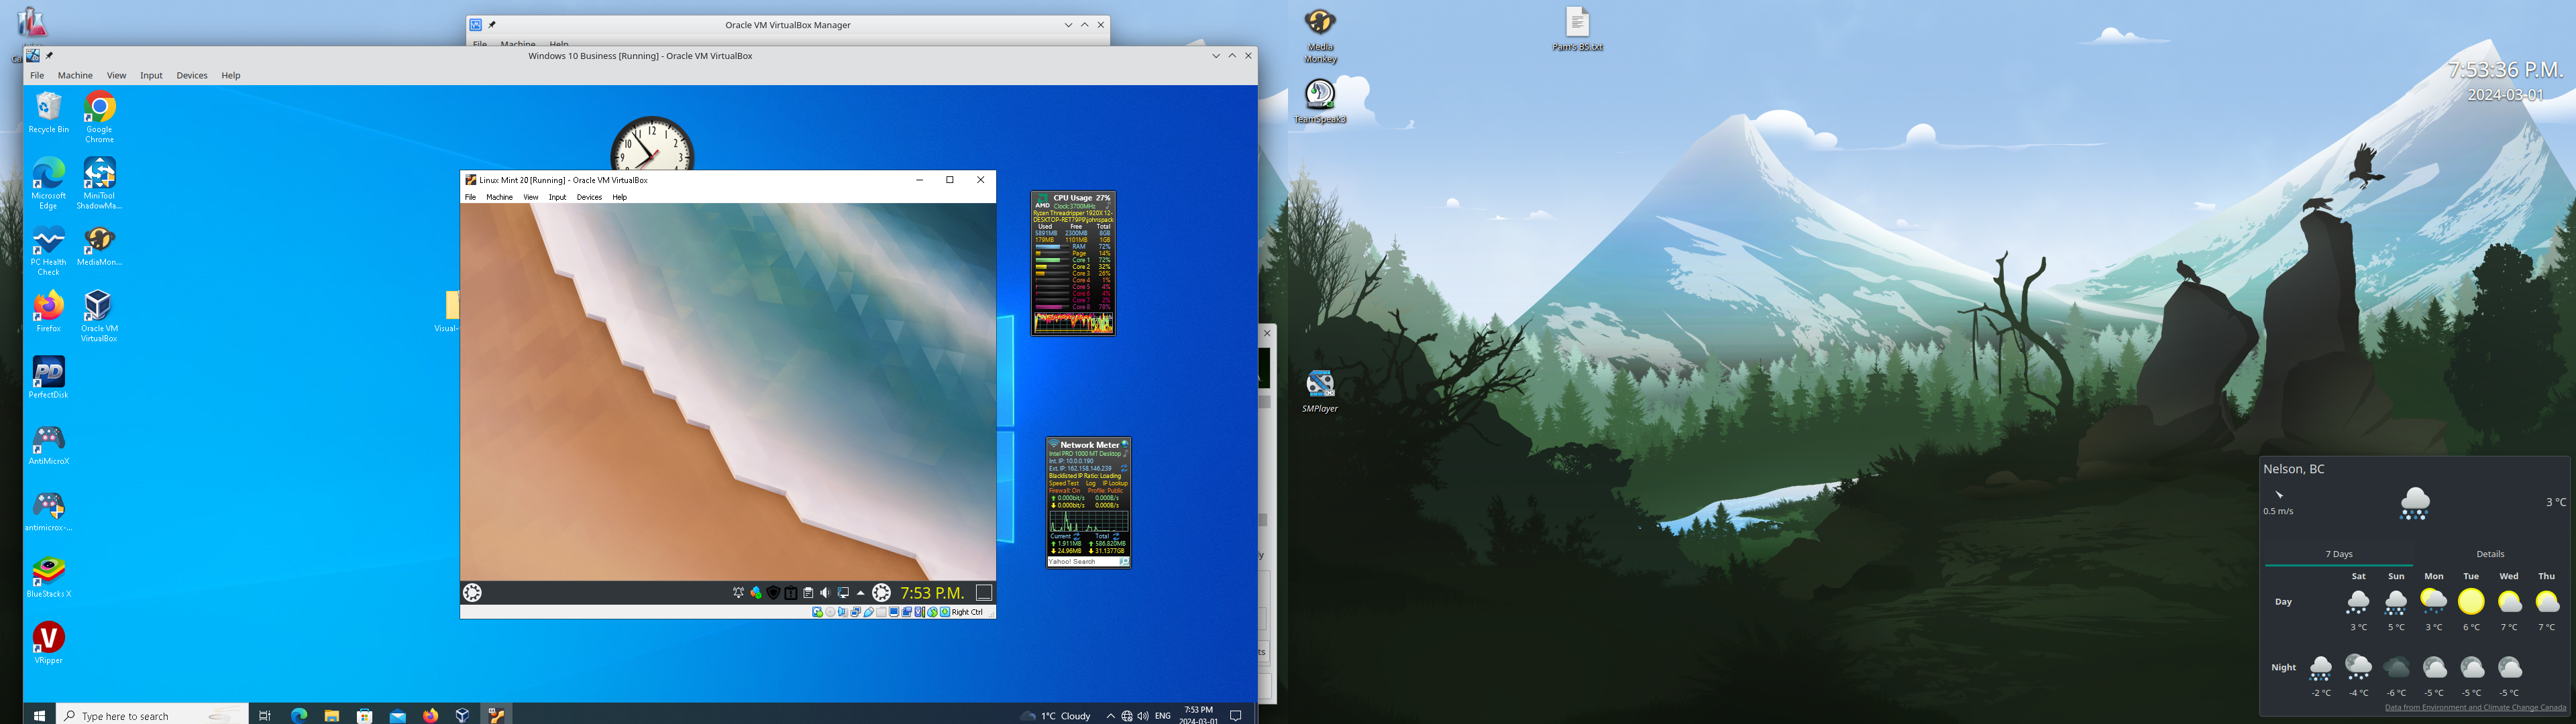Click IP Lookup in the Network Meter gadget
The width and height of the screenshot is (2576, 724).
coord(1115,483)
